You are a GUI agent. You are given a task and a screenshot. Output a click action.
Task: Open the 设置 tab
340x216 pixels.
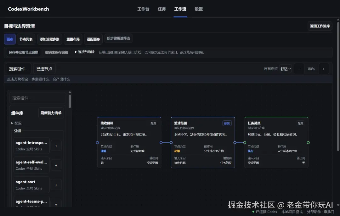pos(199,9)
